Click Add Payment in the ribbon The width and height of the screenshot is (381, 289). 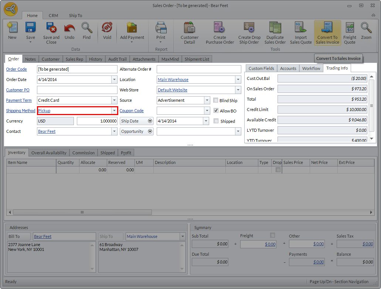coord(132,33)
